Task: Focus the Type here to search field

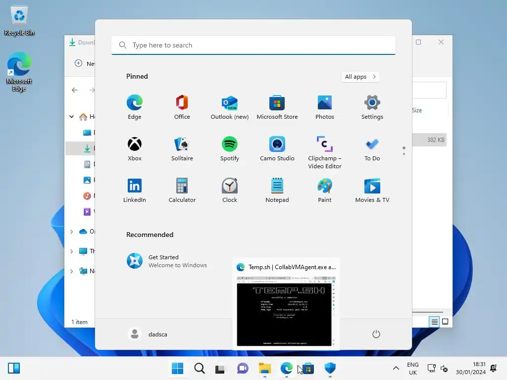Action: coord(253,45)
